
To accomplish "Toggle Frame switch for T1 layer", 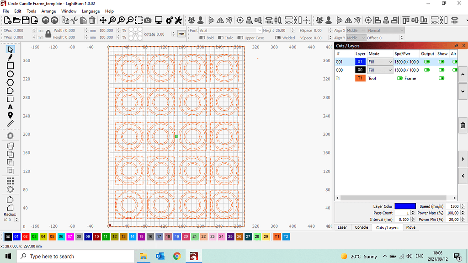I will (x=399, y=78).
